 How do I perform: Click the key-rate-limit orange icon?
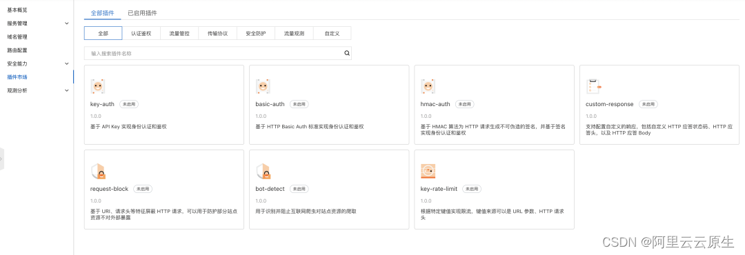coord(428,172)
